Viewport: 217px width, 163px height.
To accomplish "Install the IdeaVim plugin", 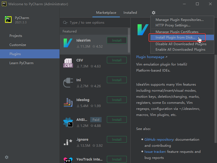I will tap(117, 40).
